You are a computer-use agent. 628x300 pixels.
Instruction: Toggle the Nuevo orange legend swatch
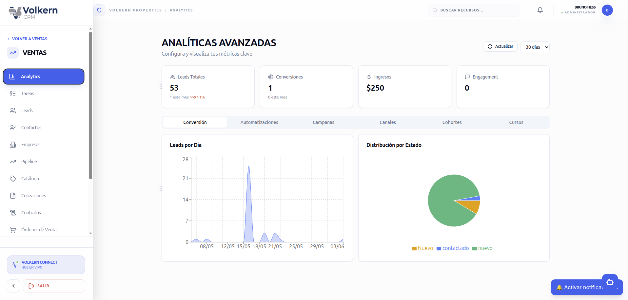[414, 249]
